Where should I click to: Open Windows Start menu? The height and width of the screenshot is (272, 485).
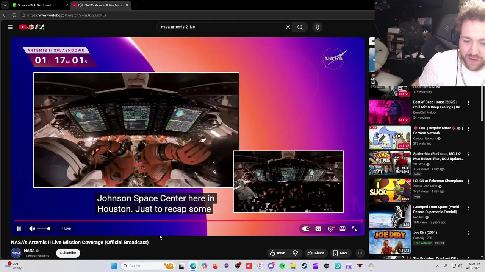pyautogui.click(x=114, y=266)
